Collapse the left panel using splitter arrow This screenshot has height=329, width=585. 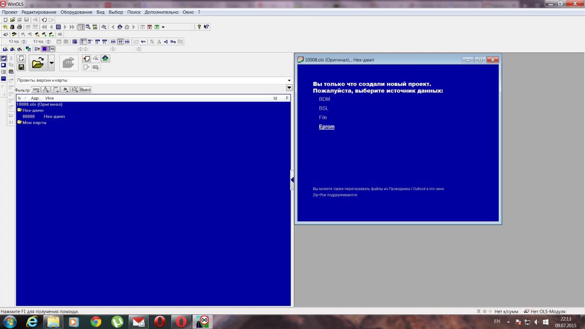(292, 180)
